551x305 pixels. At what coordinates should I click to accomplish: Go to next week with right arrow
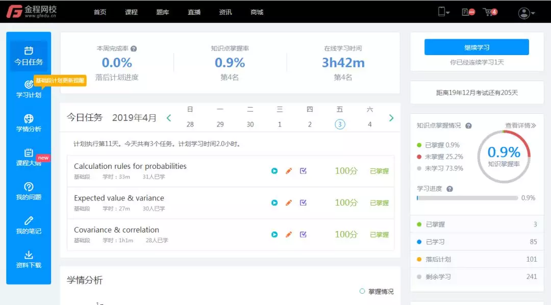(x=391, y=118)
